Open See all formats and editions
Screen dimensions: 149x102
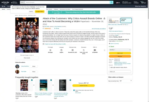pos(99,29)
